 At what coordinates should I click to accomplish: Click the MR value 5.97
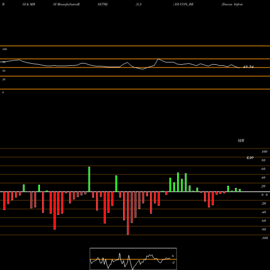pyautogui.click(x=250, y=158)
